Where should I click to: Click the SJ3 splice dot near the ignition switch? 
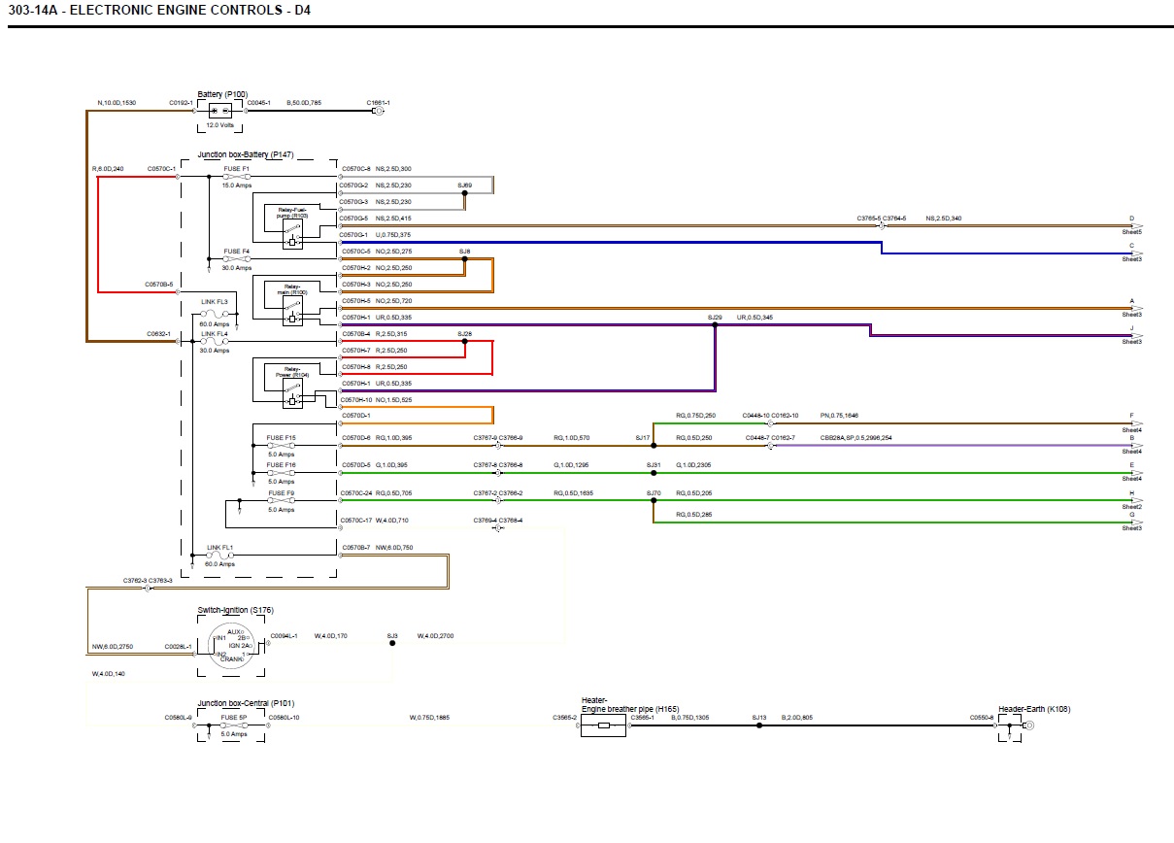[x=392, y=643]
